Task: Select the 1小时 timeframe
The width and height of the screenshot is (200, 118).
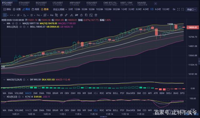Action: pos(124,9)
